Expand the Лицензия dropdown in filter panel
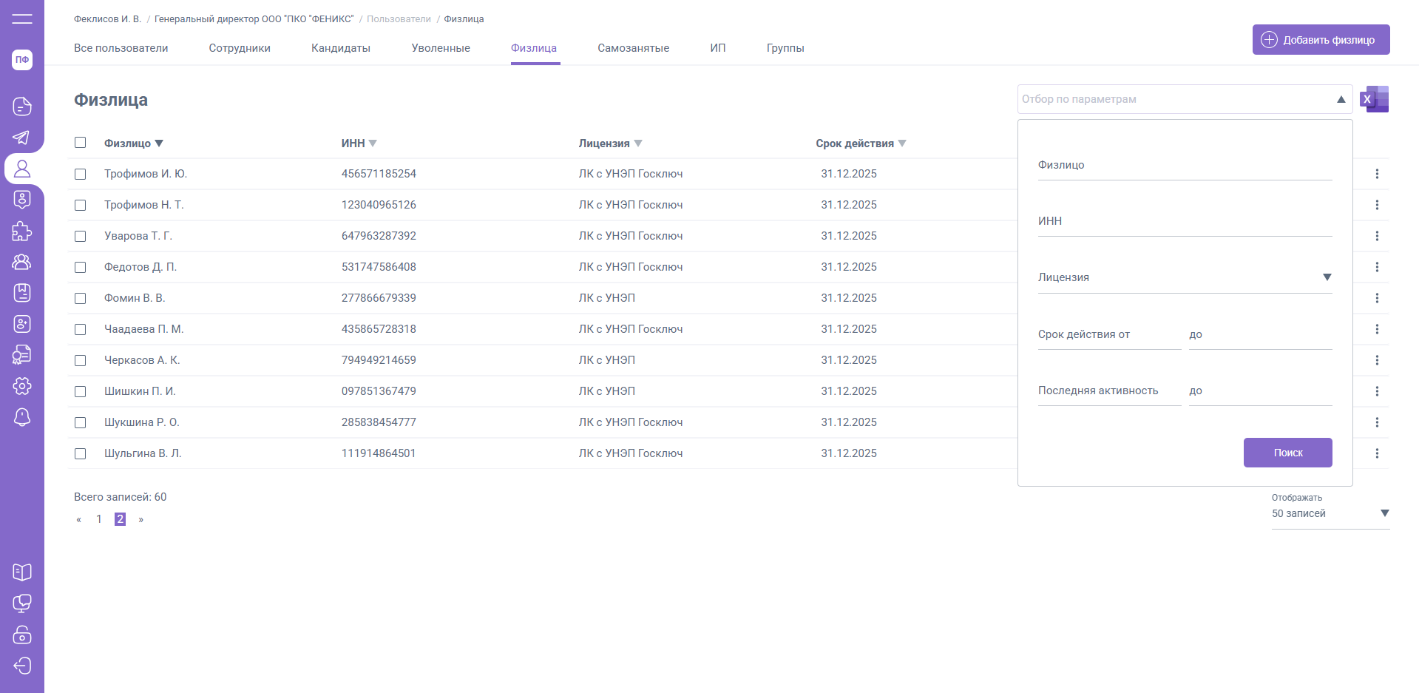The height and width of the screenshot is (693, 1419). (x=1327, y=277)
